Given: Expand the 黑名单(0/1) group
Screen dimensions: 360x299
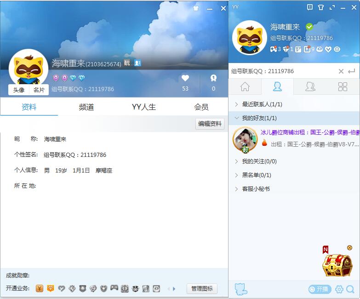Looking at the screenshot, I should (294, 175).
